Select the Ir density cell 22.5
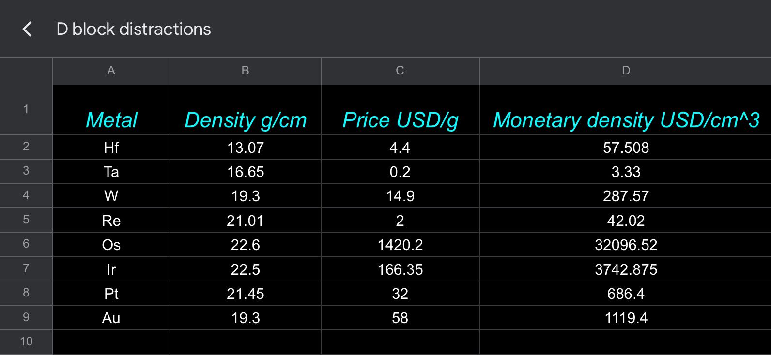This screenshot has height=355, width=771. 246,269
